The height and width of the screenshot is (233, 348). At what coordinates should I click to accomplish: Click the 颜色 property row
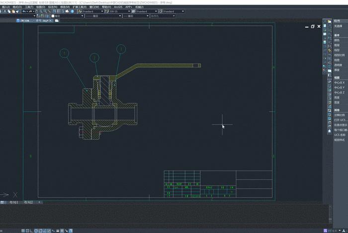click(341, 40)
